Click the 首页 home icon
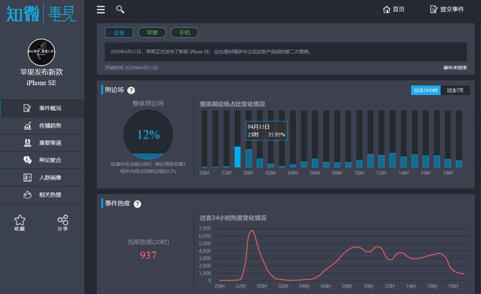Image resolution: width=481 pixels, height=294 pixels. point(387,9)
